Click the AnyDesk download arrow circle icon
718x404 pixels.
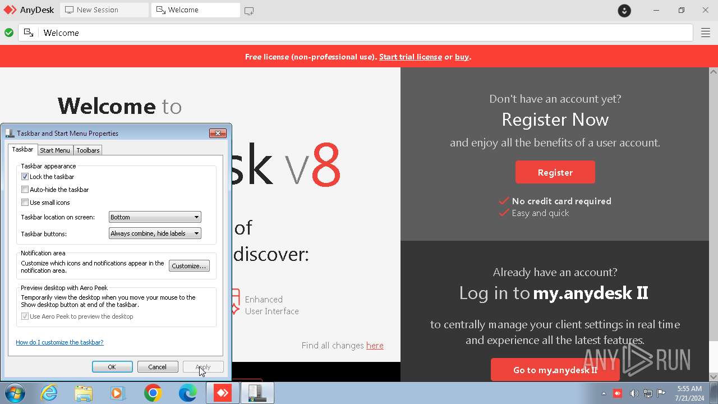tap(624, 10)
